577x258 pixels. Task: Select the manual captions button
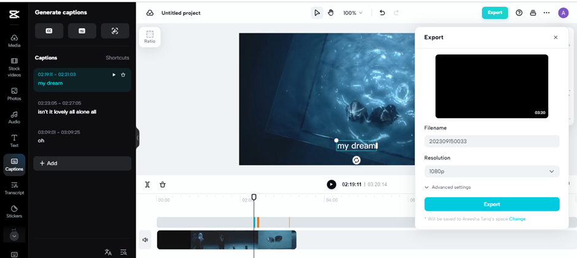click(82, 31)
